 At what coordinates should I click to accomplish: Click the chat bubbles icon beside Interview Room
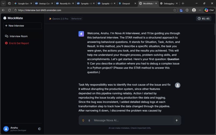(x=6, y=36)
